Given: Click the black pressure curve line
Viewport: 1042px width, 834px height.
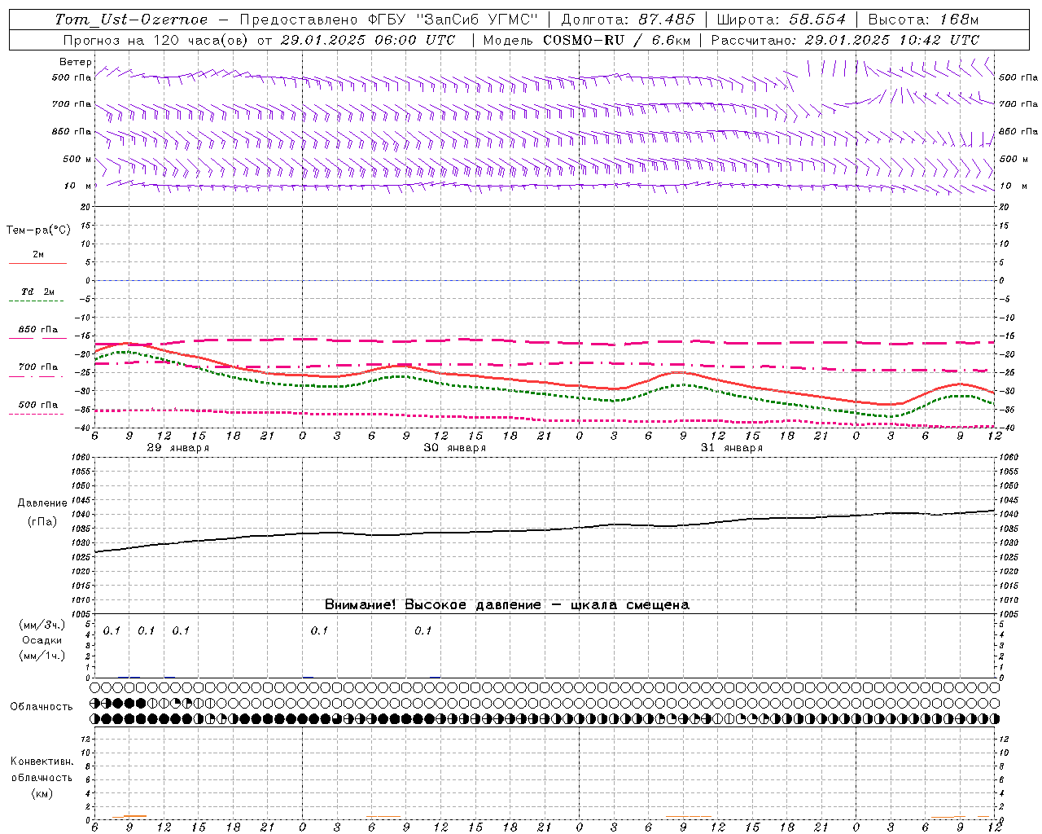Looking at the screenshot, I should coord(545,530).
